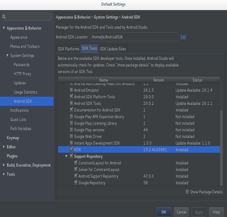Screen dimensions: 227x217
Task: Collapse the System Settings tree node
Action: pyautogui.click(x=7, y=55)
